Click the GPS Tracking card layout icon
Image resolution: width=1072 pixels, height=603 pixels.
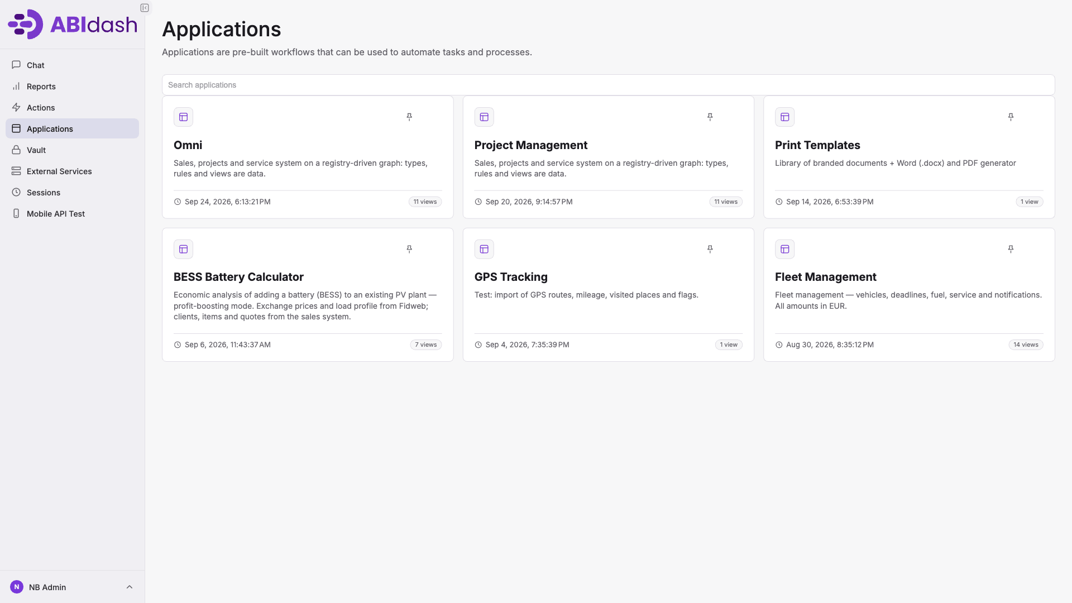click(484, 249)
